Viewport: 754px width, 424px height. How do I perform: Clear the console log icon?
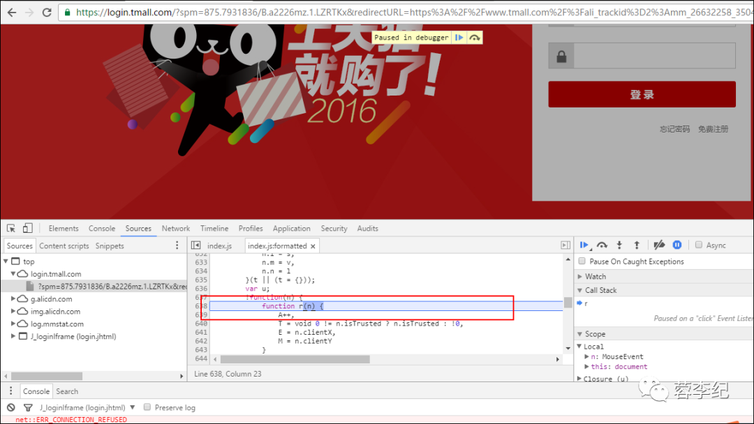pos(10,407)
